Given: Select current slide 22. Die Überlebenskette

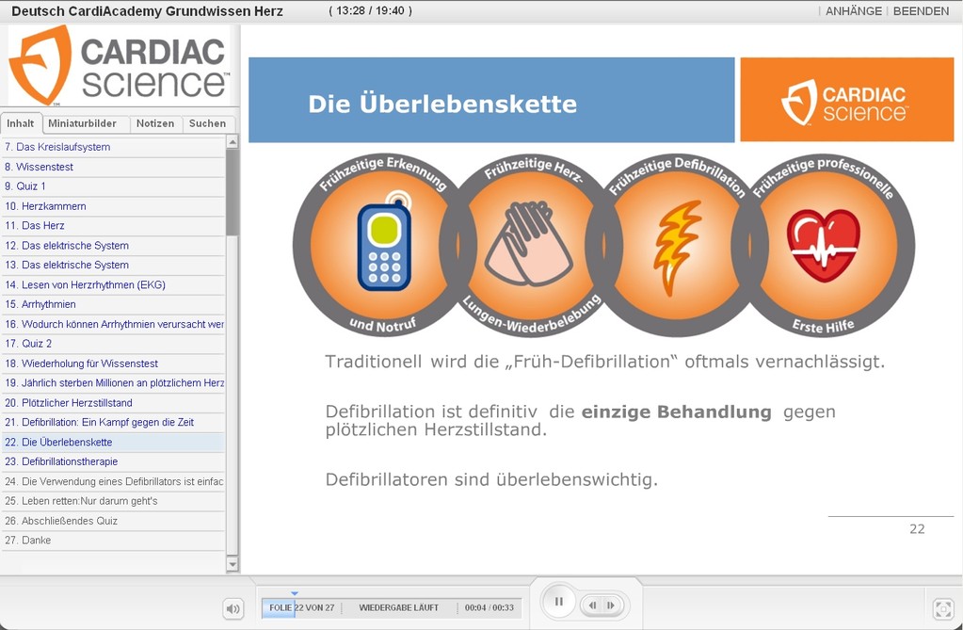Looking at the screenshot, I should tap(113, 442).
